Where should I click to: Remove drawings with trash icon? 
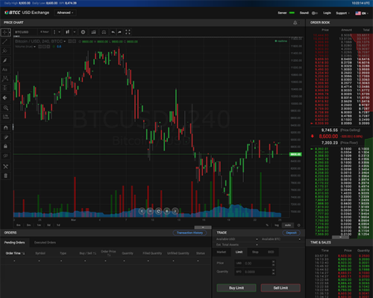tap(5, 176)
